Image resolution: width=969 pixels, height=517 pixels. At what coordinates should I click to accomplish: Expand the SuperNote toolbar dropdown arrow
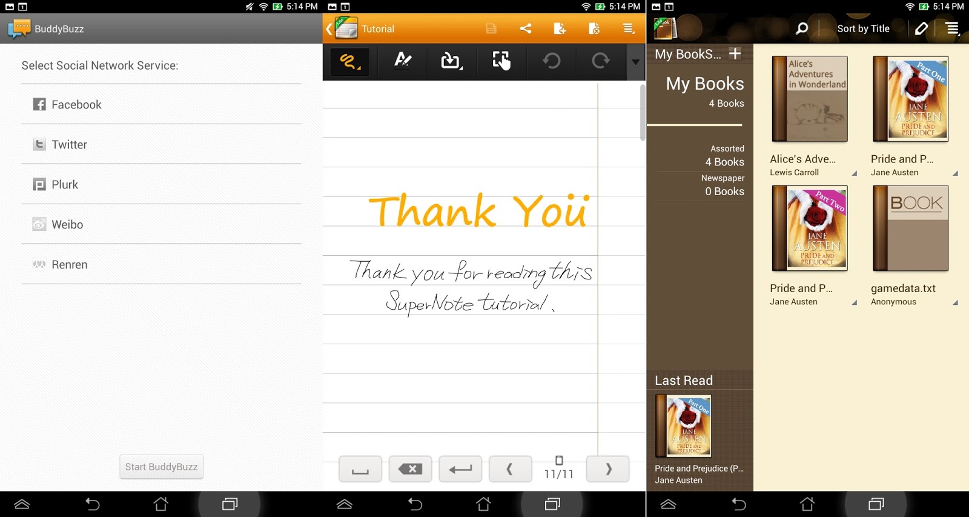635,62
